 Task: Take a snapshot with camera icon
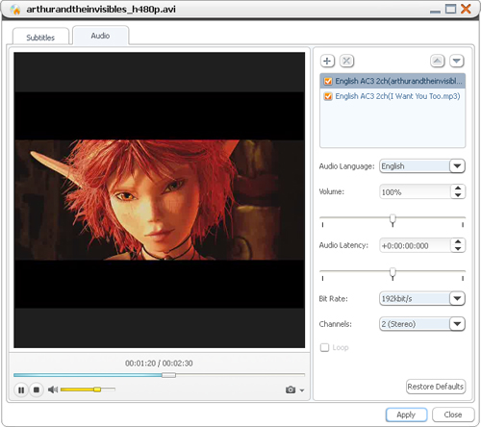[291, 389]
